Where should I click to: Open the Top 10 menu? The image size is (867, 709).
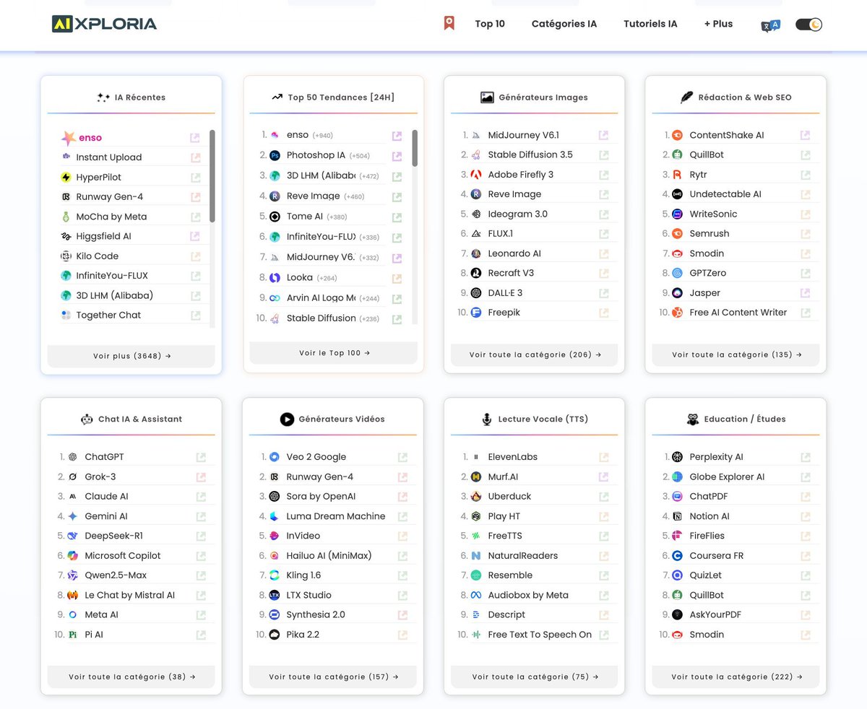point(490,24)
